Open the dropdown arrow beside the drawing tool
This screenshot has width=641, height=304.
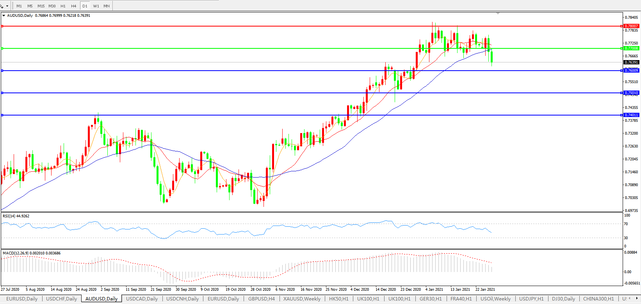pyautogui.click(x=7, y=6)
